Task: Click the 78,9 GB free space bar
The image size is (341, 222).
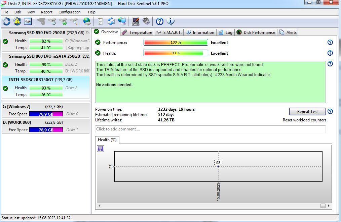Action: pyautogui.click(x=46, y=130)
